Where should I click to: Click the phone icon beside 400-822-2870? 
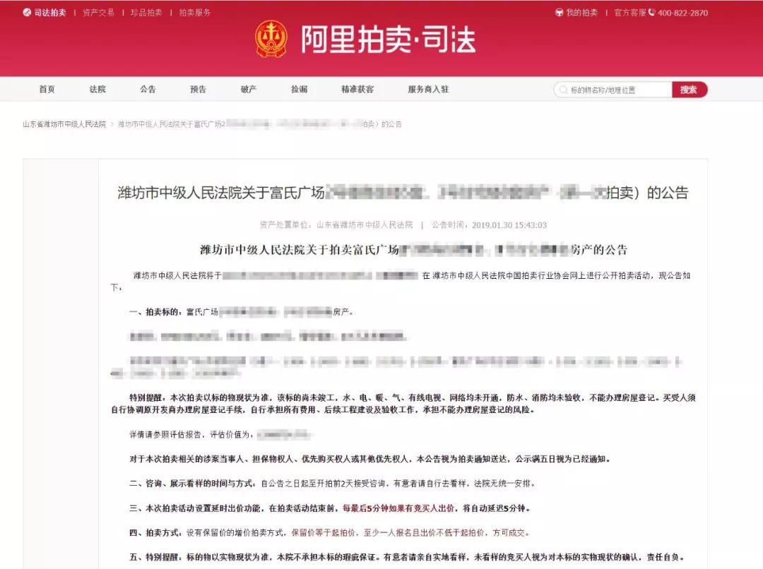[x=652, y=13]
